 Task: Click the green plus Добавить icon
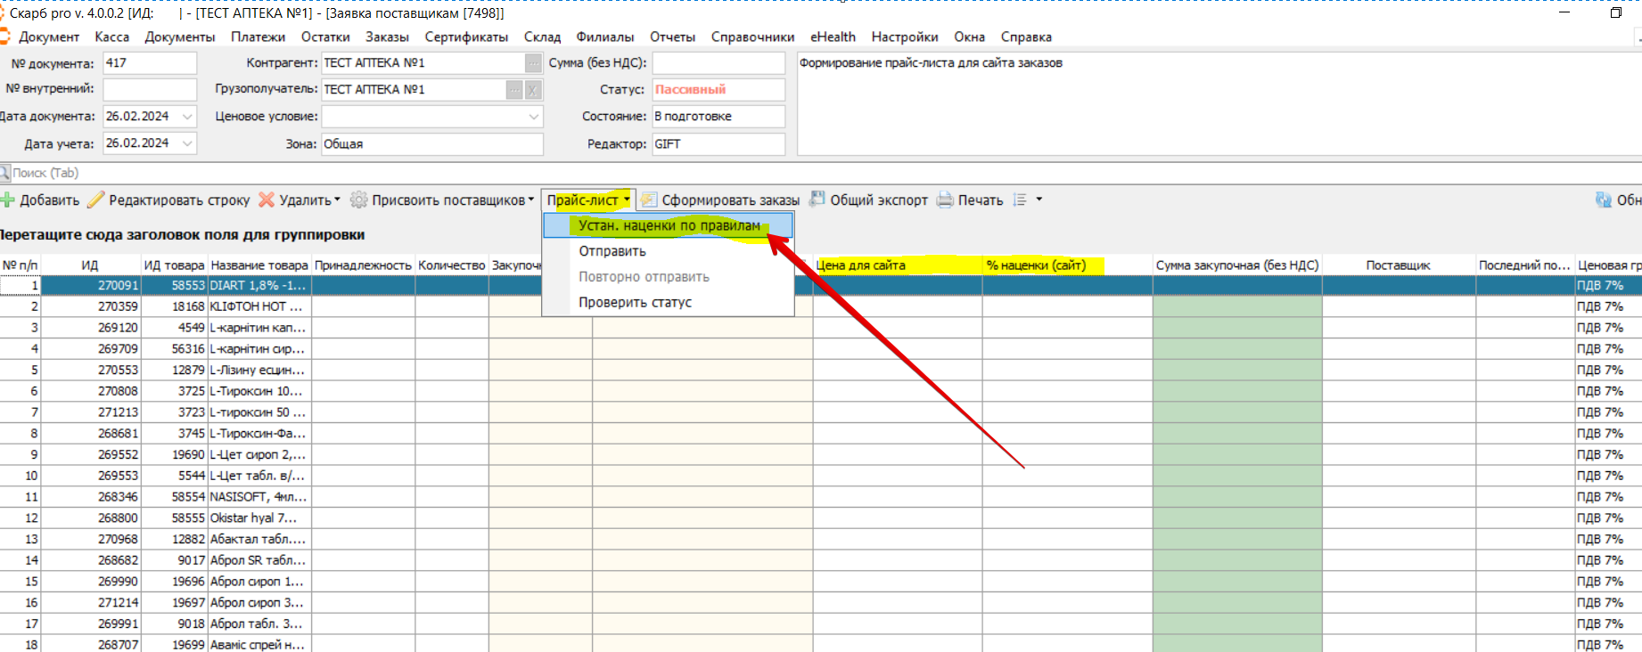8,200
